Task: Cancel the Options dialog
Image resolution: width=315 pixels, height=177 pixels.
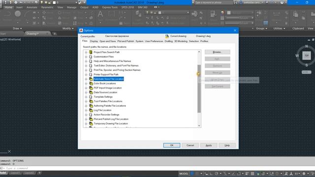Action: (190, 145)
